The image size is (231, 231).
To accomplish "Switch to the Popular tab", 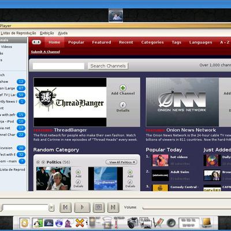I will (x=76, y=42).
